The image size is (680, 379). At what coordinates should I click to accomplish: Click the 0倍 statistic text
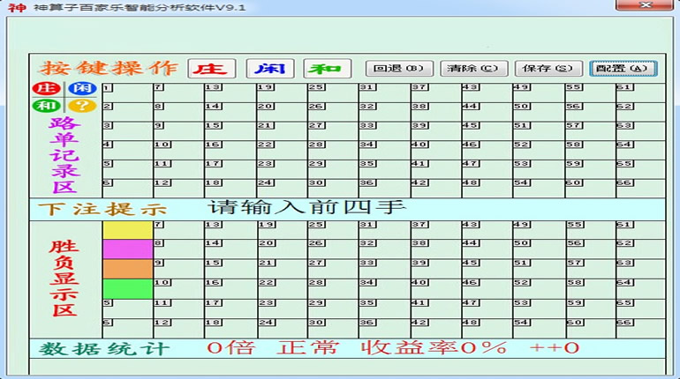coord(230,348)
